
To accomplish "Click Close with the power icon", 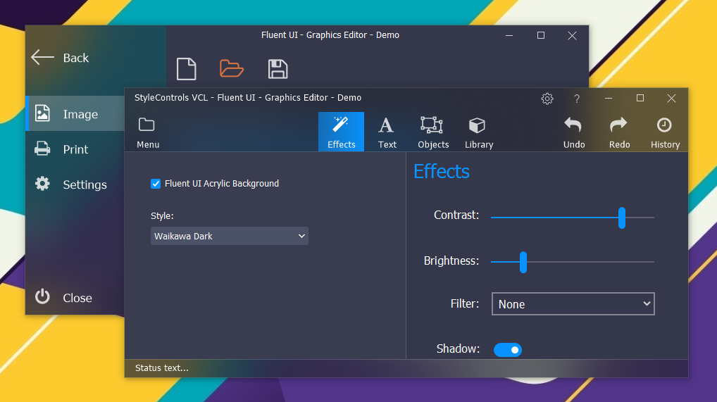I will point(64,297).
